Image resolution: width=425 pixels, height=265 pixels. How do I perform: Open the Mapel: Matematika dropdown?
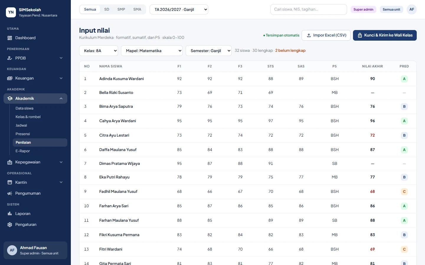coord(152,51)
